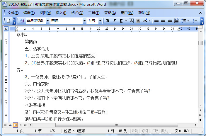This screenshot has height=136, width=206.
Task: Click the New Blank Document icon
Action: click(8, 21)
